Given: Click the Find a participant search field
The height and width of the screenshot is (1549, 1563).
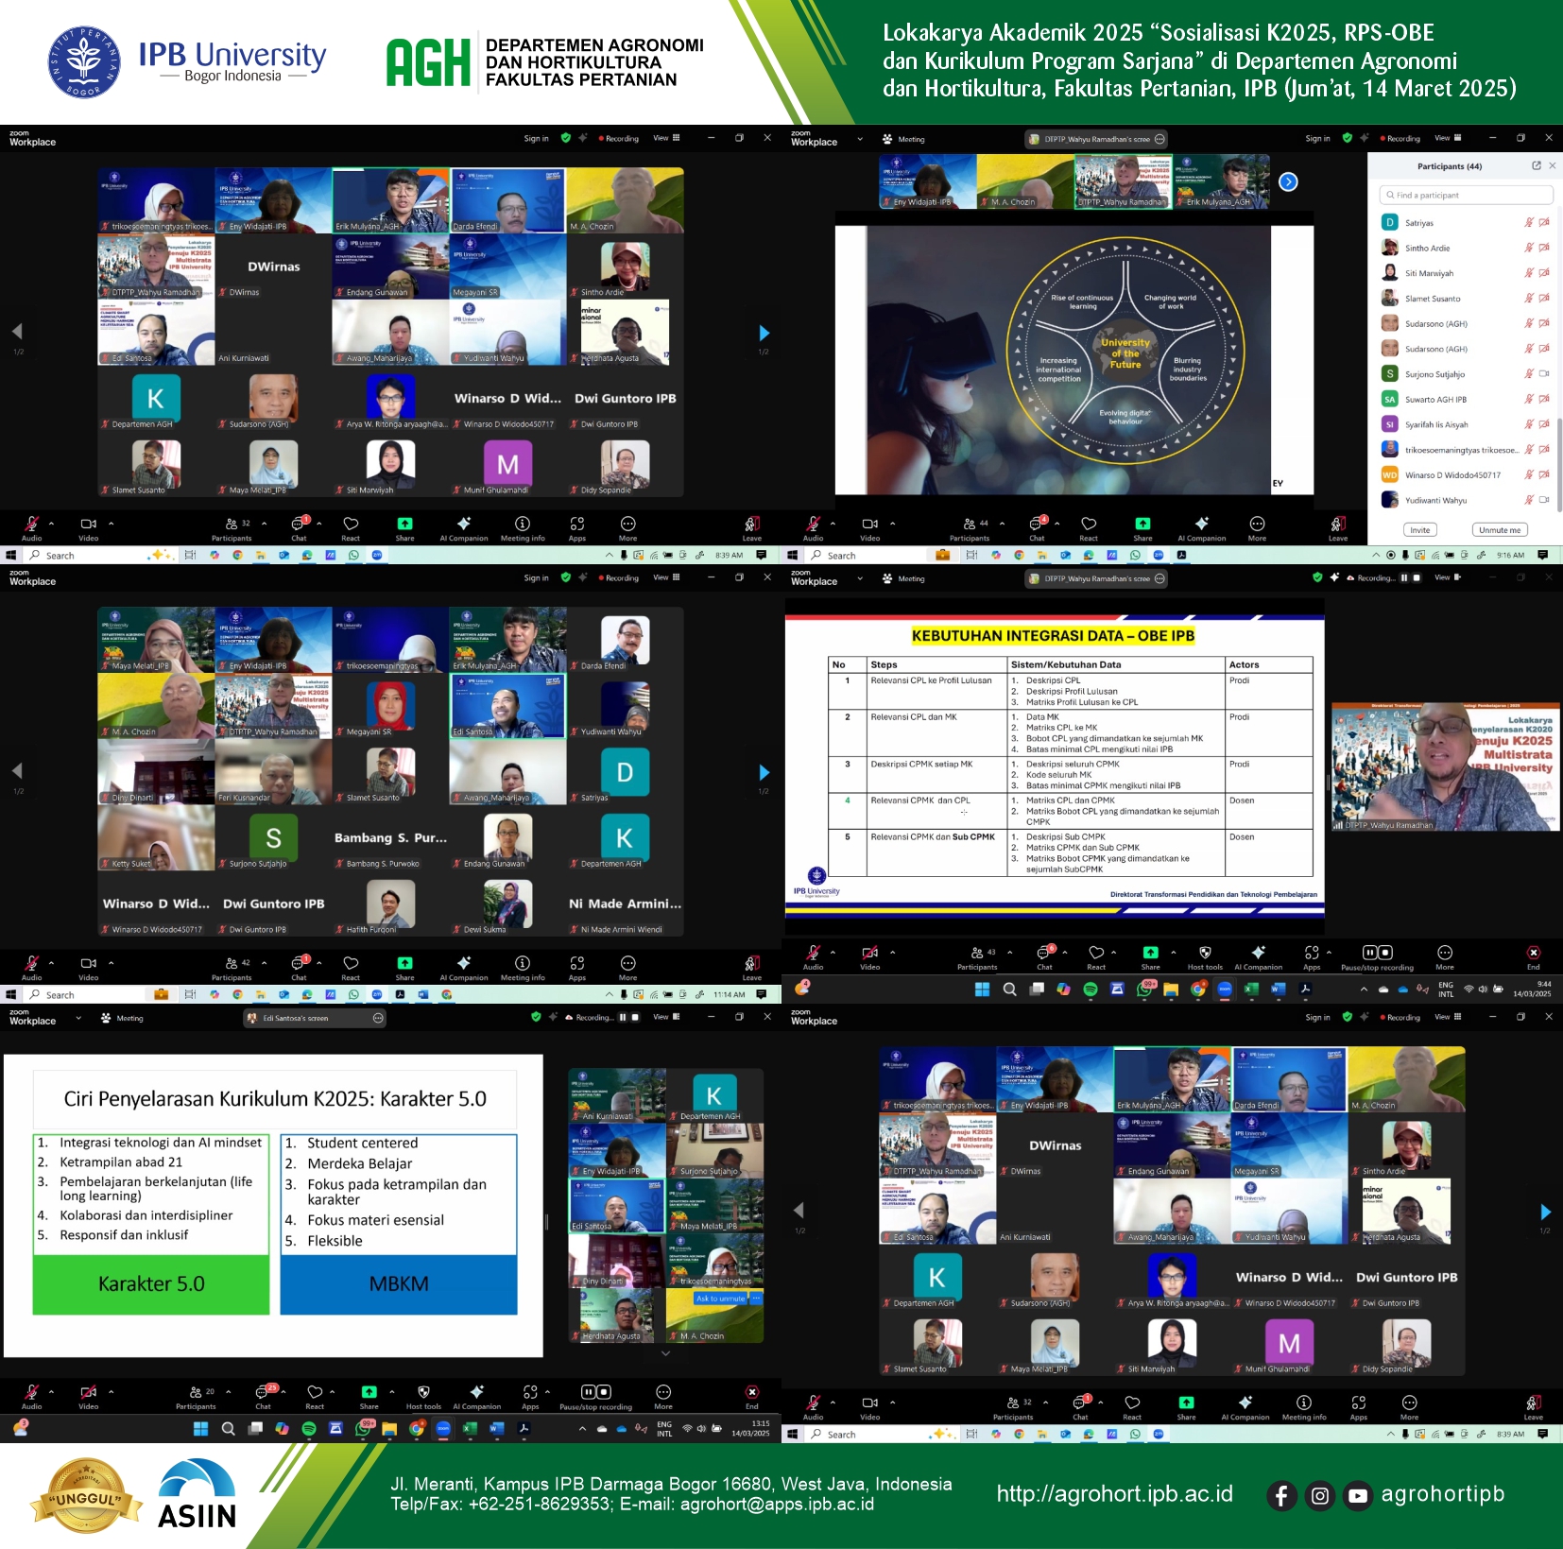Looking at the screenshot, I should [x=1465, y=195].
